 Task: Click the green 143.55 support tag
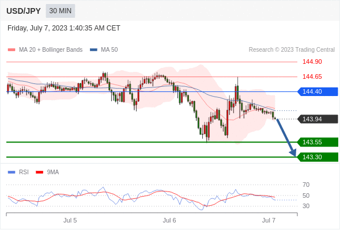coord(318,142)
